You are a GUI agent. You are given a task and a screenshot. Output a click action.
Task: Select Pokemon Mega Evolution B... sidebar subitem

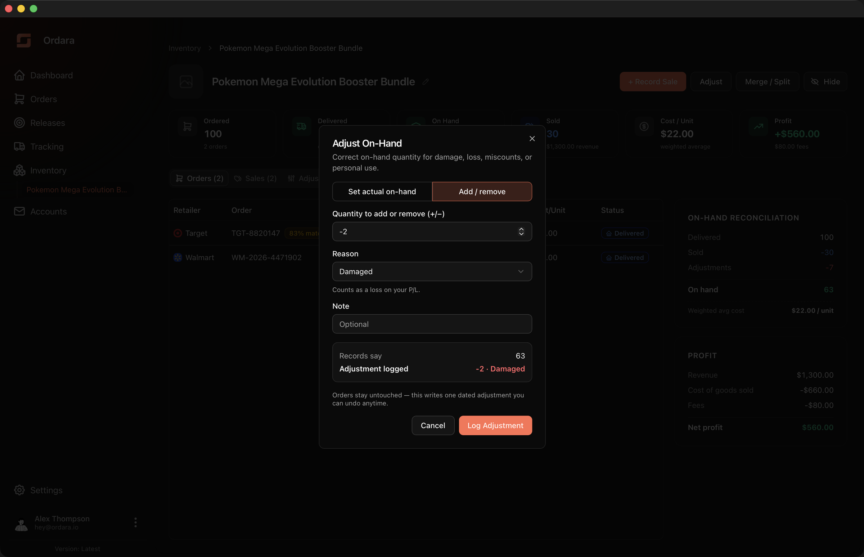(x=77, y=189)
